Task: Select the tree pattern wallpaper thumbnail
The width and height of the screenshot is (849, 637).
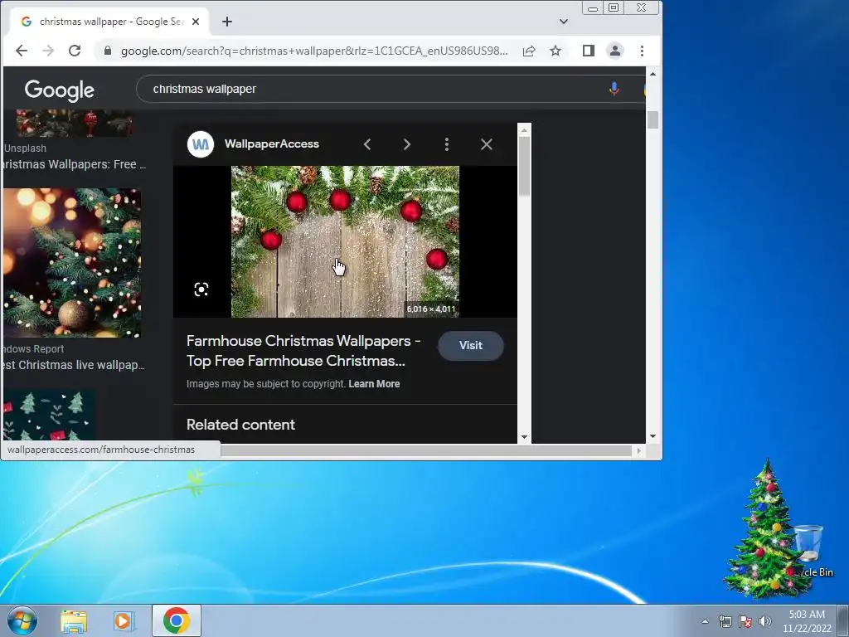Action: tap(49, 415)
